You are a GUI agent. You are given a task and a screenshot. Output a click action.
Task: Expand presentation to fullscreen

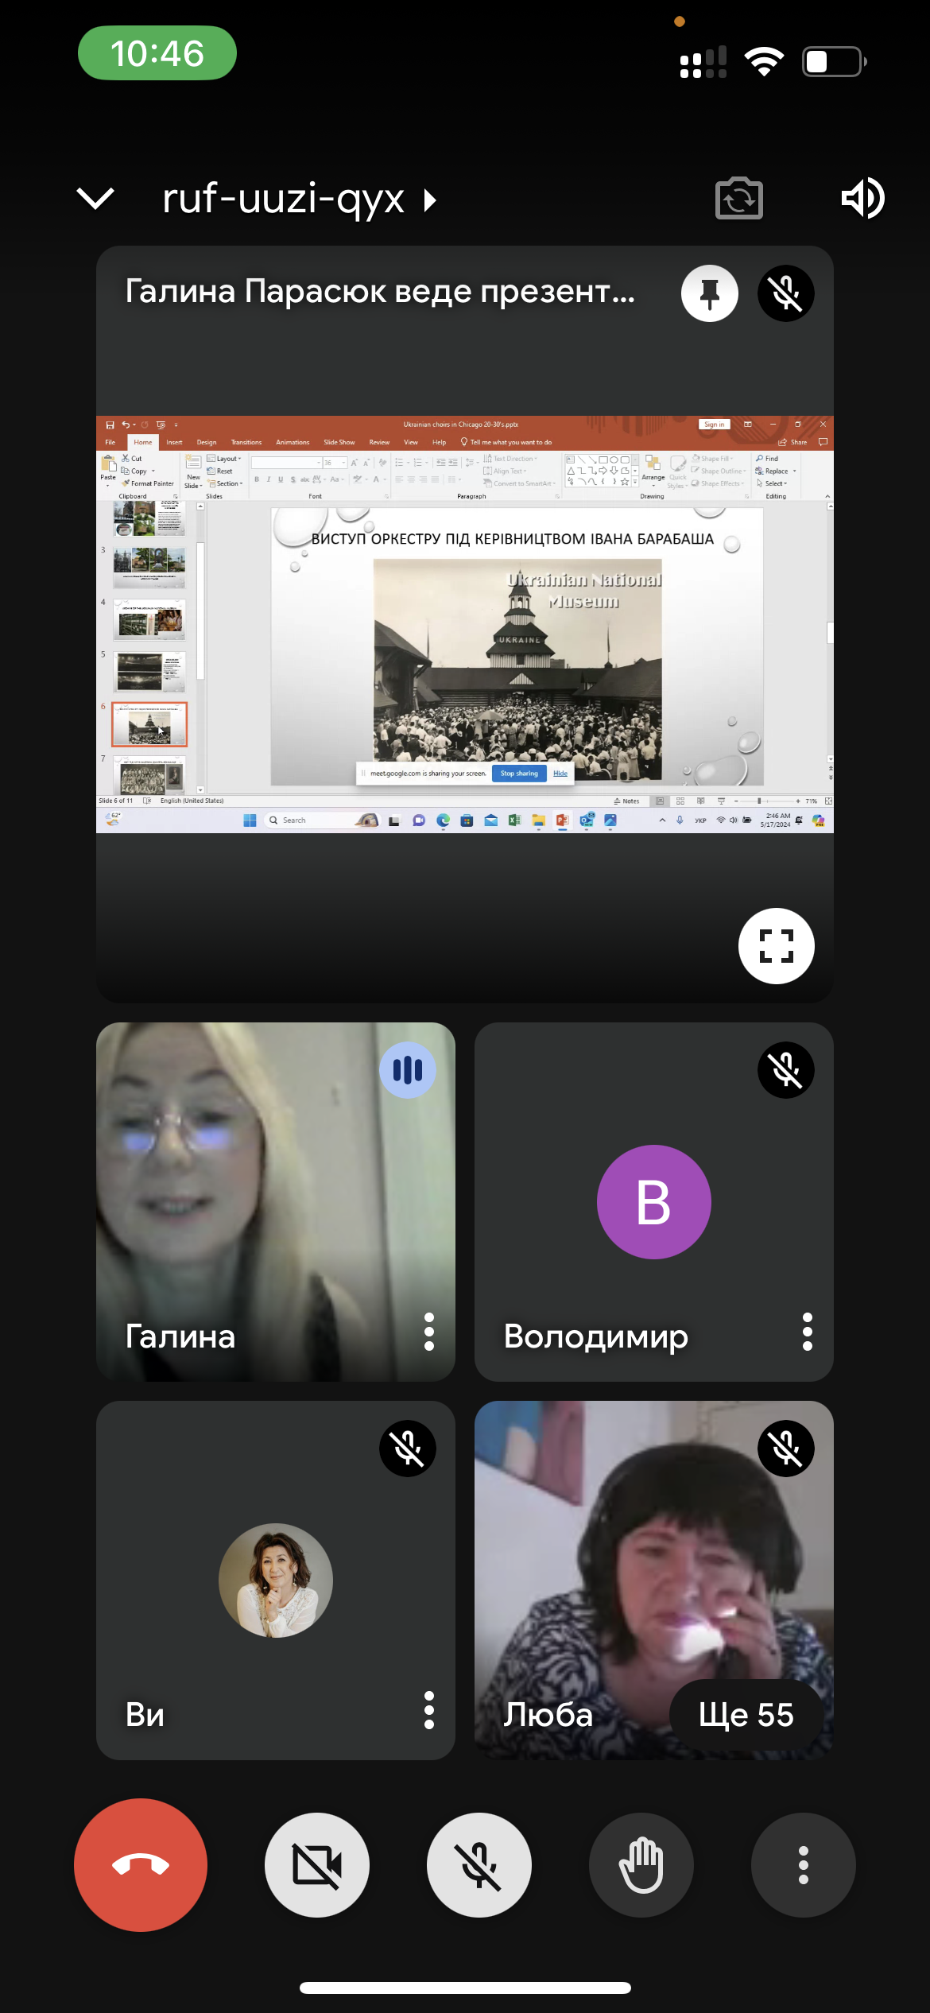click(776, 946)
